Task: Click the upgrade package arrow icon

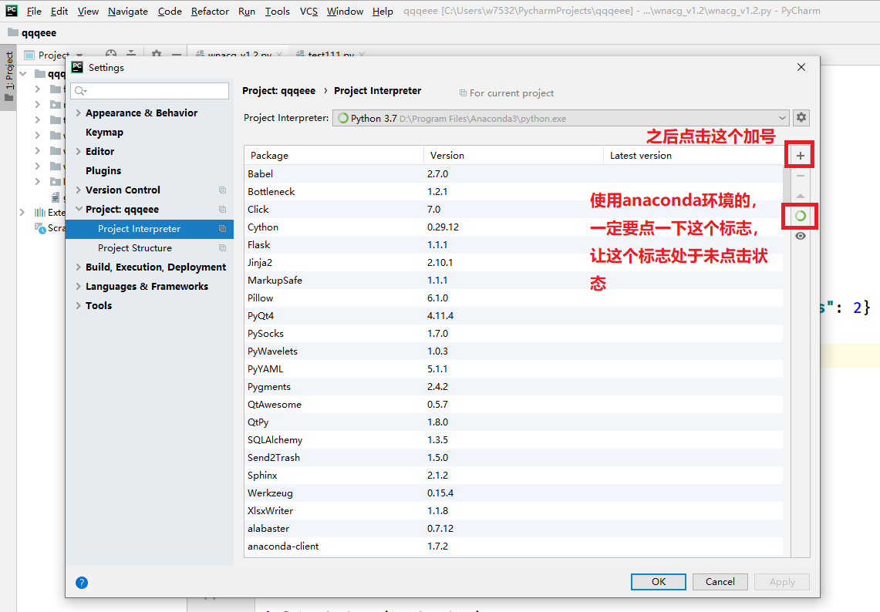Action: click(x=801, y=196)
